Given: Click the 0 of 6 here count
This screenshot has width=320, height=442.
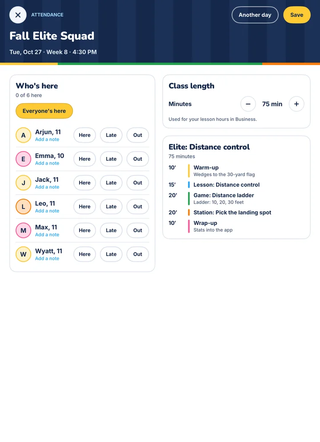Looking at the screenshot, I should click(29, 95).
